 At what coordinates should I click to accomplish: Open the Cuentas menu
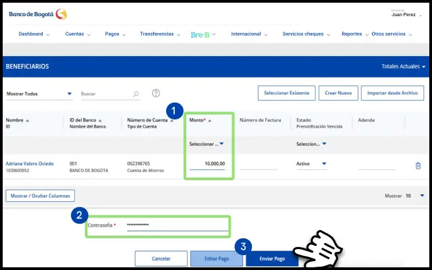(x=78, y=34)
